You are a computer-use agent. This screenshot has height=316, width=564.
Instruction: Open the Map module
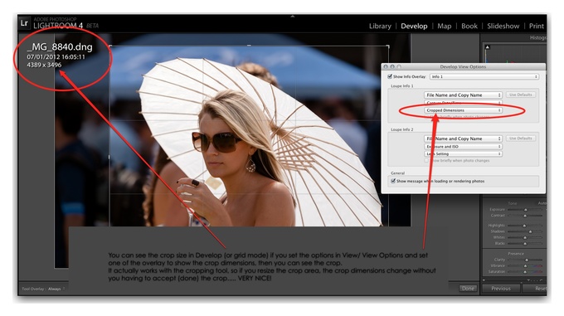click(445, 26)
